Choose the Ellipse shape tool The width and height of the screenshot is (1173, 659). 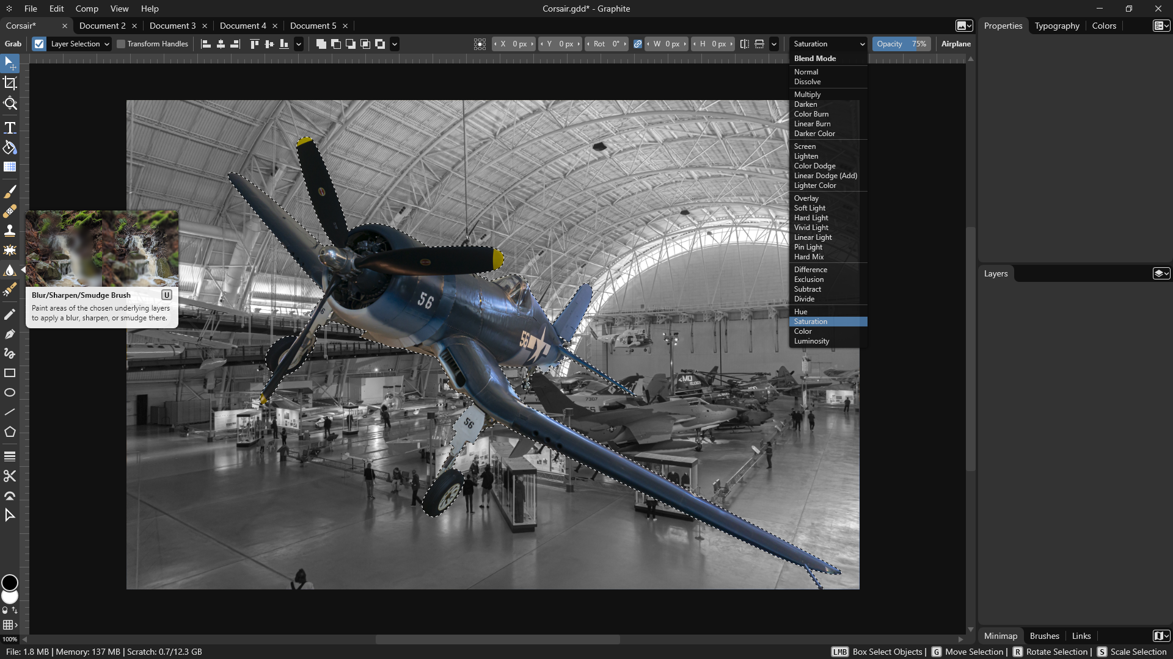(10, 392)
